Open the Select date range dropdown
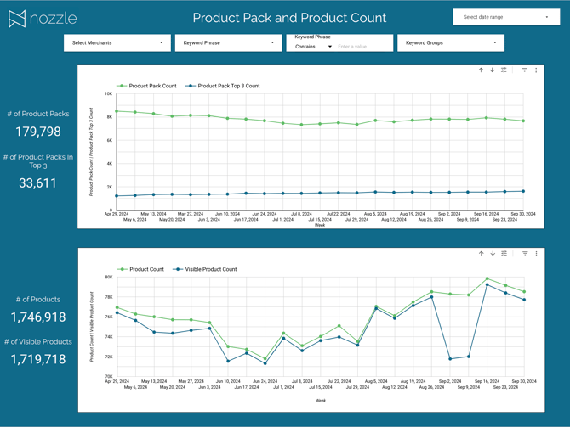Viewport: 570px width, 427px height. 505,17
